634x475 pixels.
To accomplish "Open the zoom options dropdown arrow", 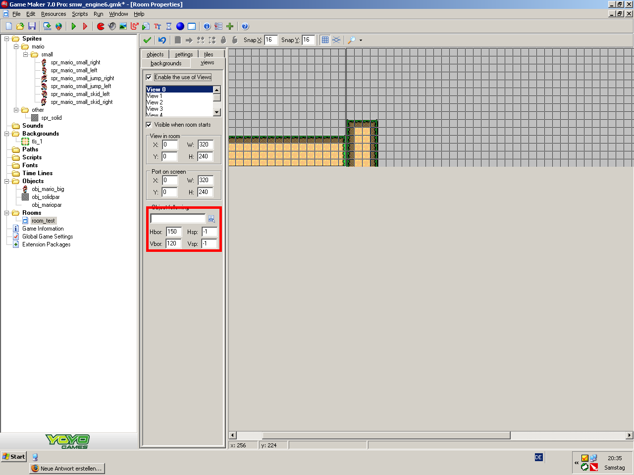I will [x=361, y=40].
